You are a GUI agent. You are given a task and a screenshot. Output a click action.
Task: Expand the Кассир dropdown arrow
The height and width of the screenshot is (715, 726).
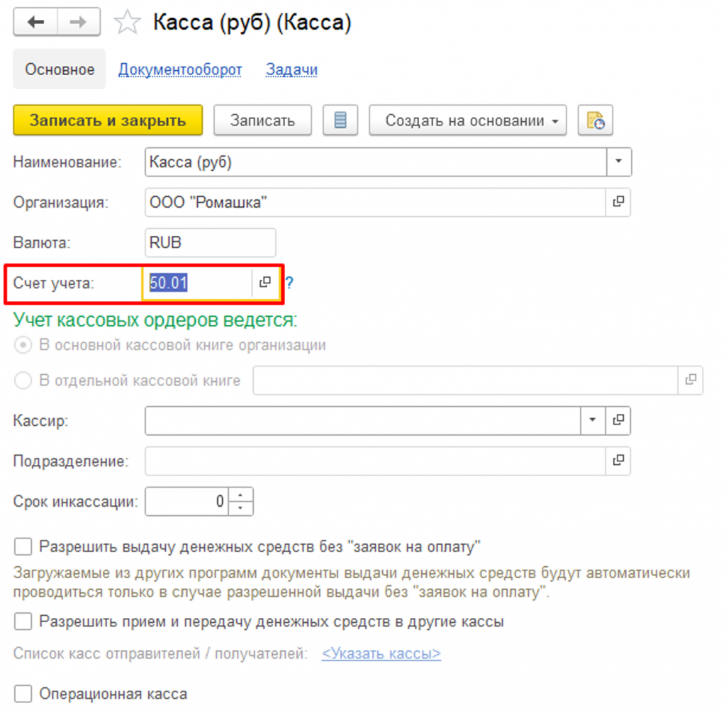click(x=593, y=420)
